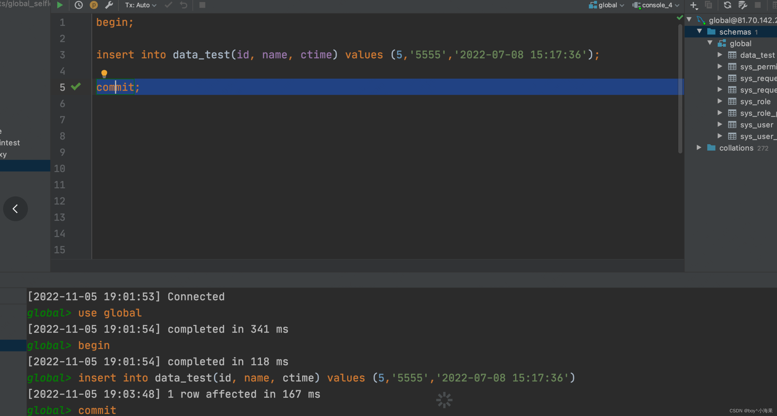Click the lightbulb intention hint
Screen dimensions: 777x416
click(x=104, y=73)
